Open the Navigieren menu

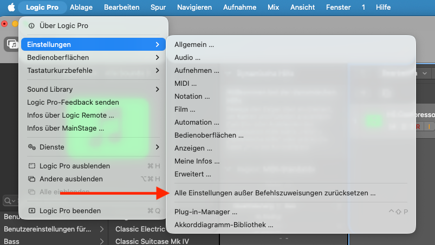194,7
